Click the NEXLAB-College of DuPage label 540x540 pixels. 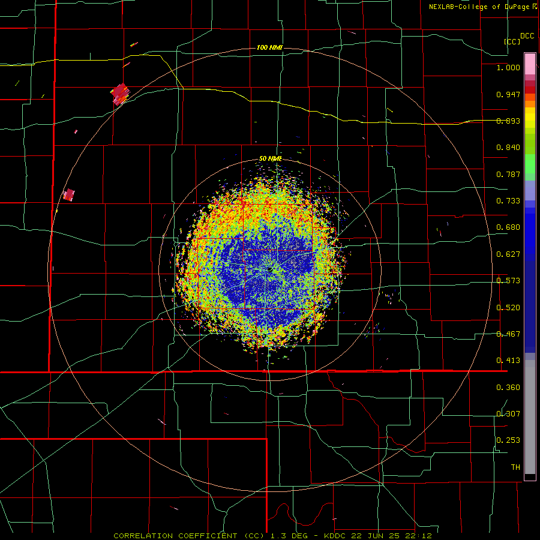coord(479,7)
